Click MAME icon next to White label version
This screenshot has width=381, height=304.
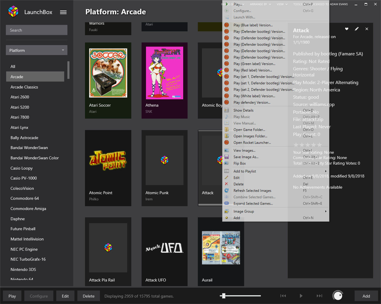pyautogui.click(x=227, y=96)
